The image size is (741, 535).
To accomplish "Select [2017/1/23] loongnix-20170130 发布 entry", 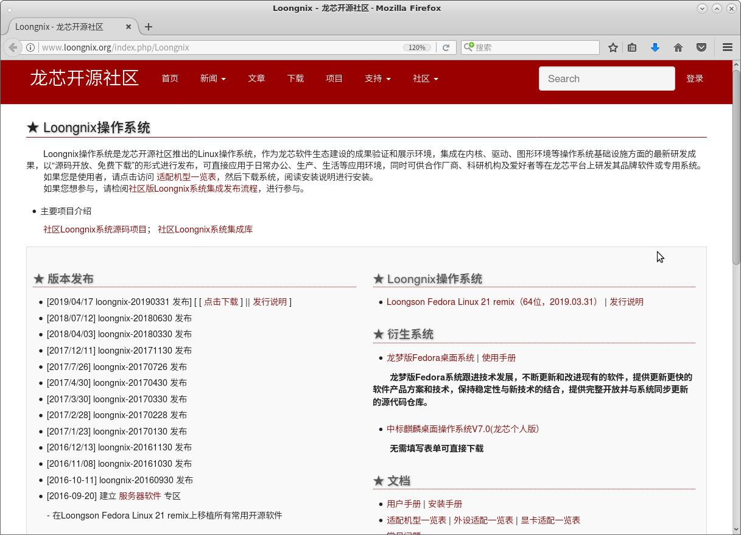I will tap(117, 432).
